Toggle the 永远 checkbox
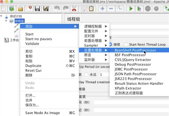 tap(86, 74)
